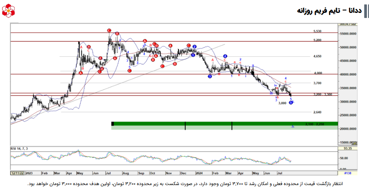Click the blue circle 3 wave marker

[x=210, y=76]
